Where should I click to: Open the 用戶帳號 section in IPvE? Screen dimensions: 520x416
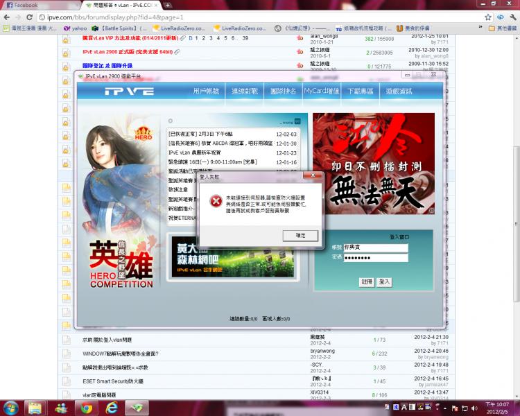point(206,92)
